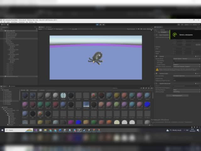Open the notification center icon
201x151 pixels.
coord(198,130)
